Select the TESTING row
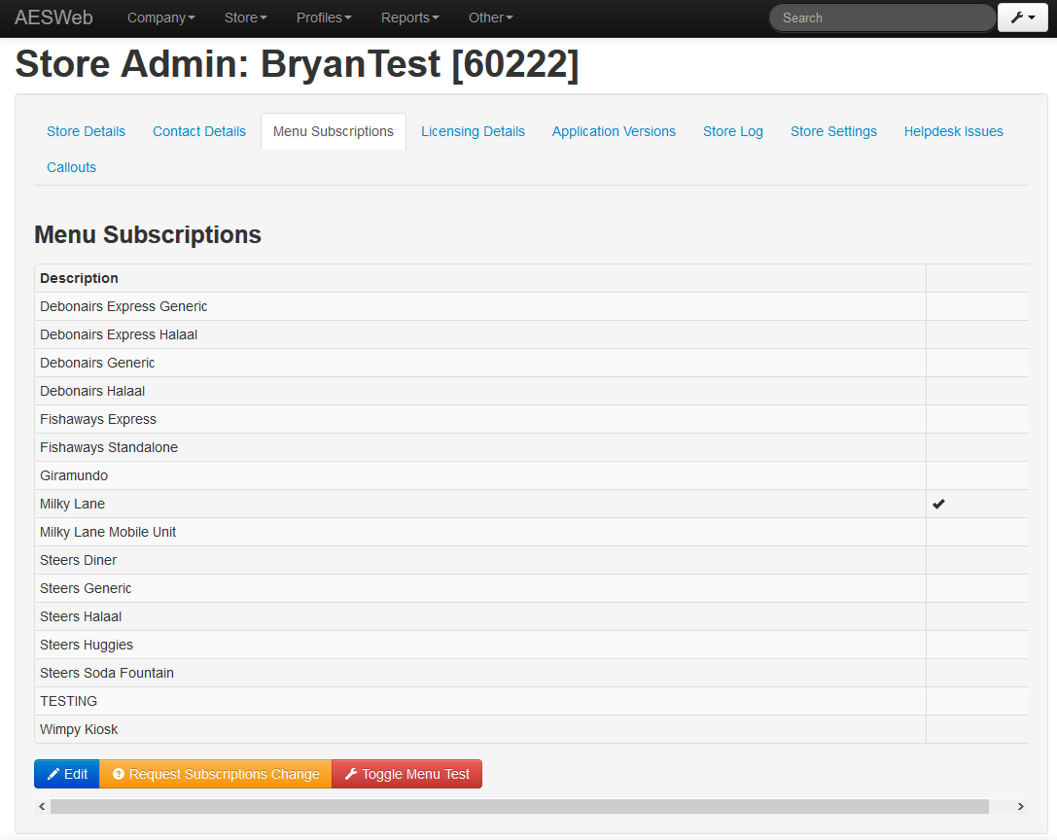Image resolution: width=1057 pixels, height=840 pixels. (531, 701)
